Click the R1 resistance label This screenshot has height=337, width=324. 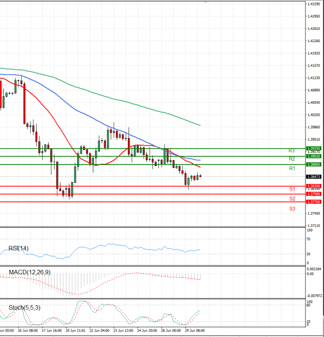coord(292,169)
